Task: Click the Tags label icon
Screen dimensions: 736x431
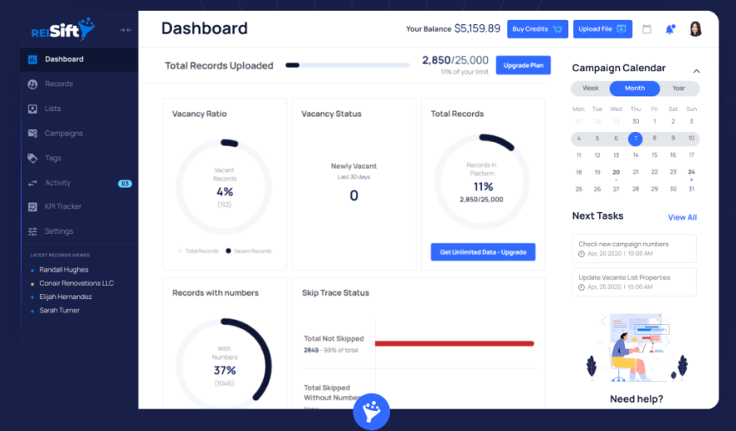Action: 32,158
